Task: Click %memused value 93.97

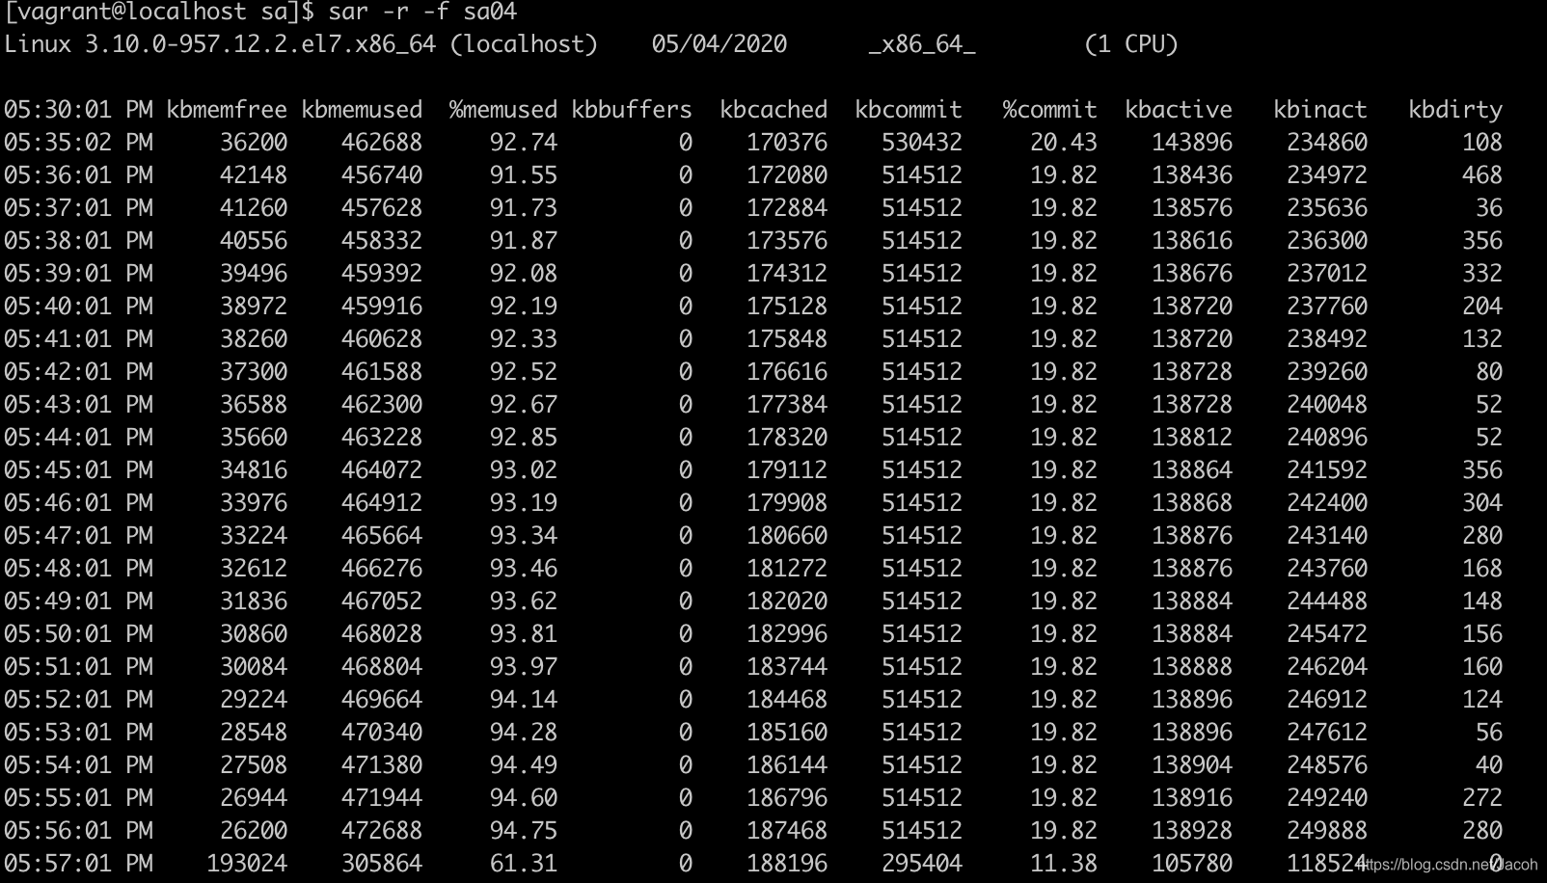Action: [x=524, y=667]
